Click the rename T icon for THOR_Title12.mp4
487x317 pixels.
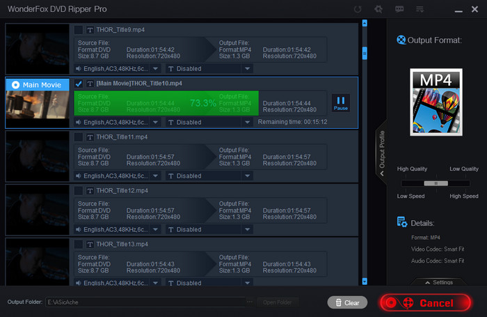[x=90, y=191]
